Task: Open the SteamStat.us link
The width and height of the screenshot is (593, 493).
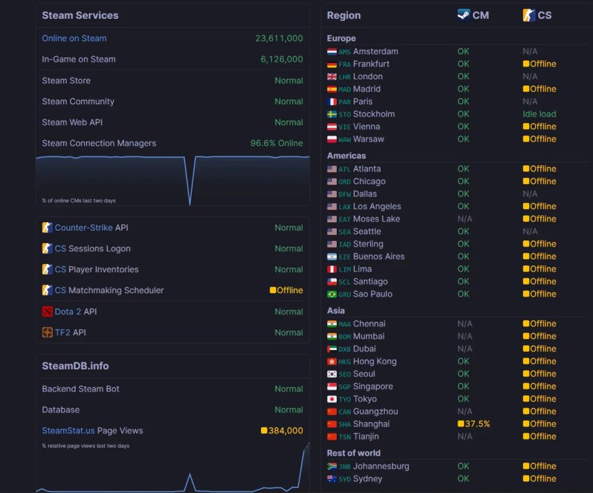Action: pyautogui.click(x=68, y=431)
